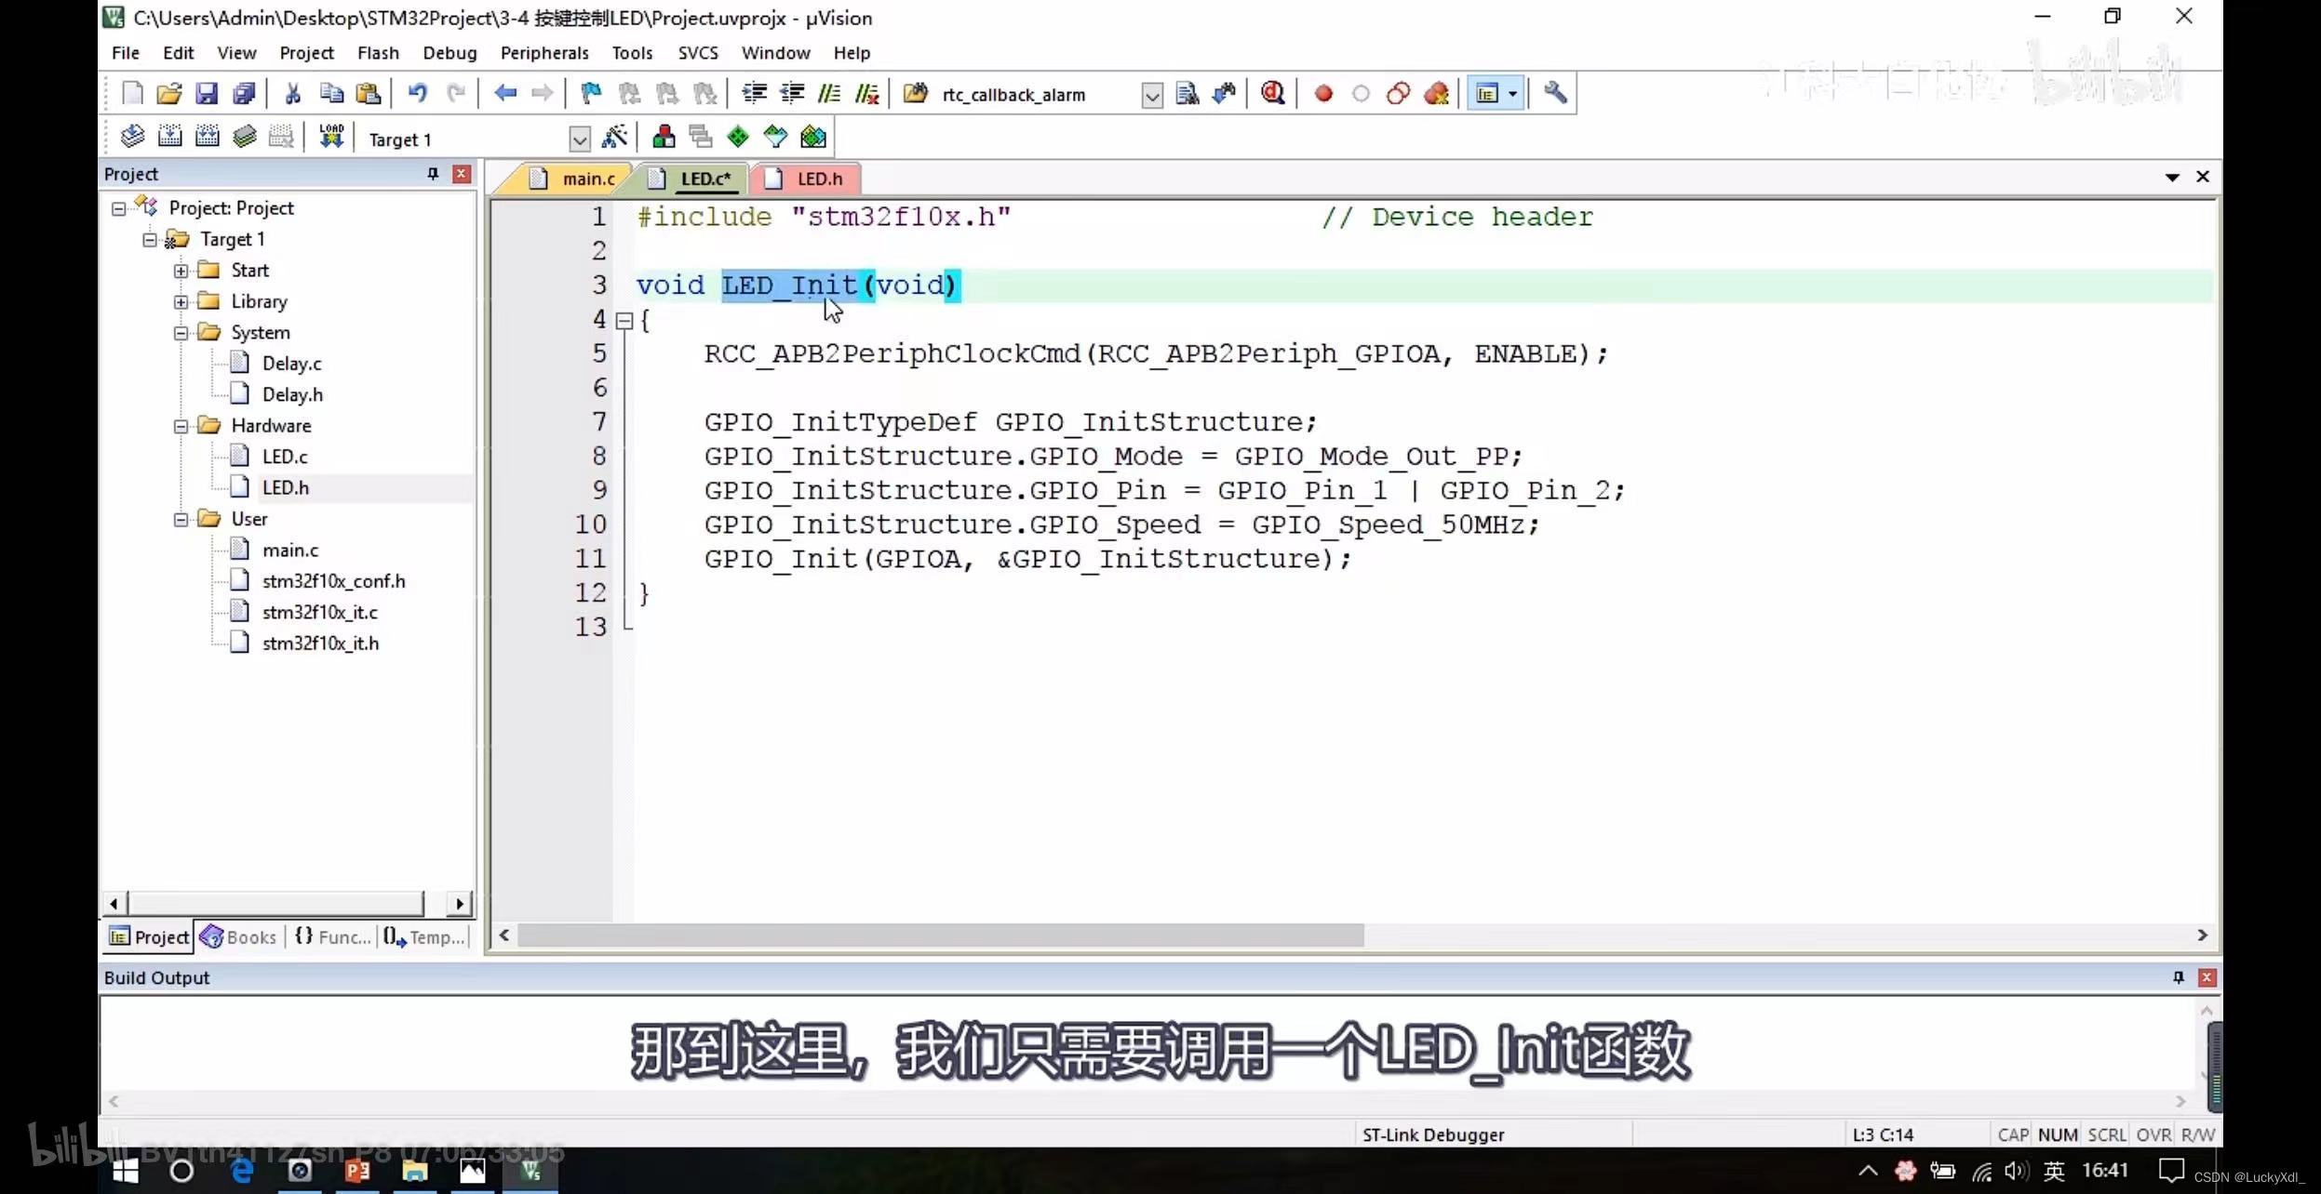Disable breakpoint with the hollow circle icon
The height and width of the screenshot is (1194, 2321).
click(x=1361, y=94)
